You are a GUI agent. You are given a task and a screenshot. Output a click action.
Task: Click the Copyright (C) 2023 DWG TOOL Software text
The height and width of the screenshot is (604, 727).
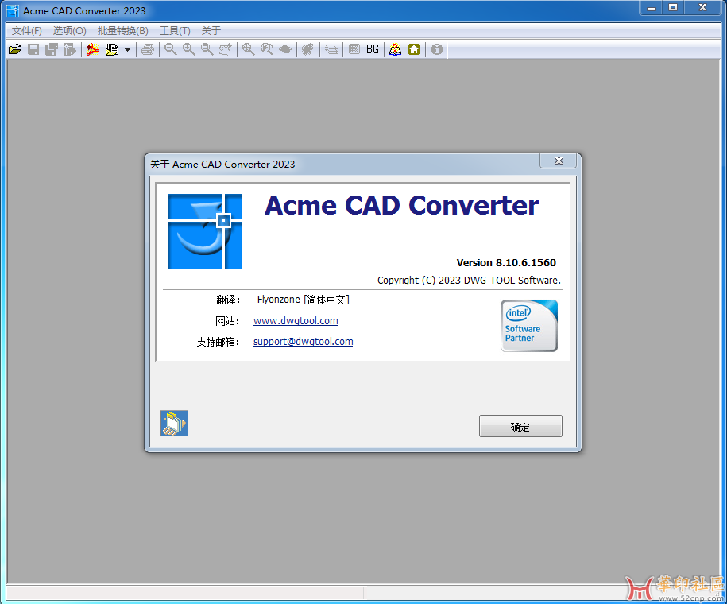[470, 281]
